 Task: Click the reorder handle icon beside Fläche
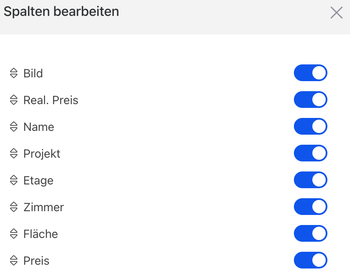point(13,234)
